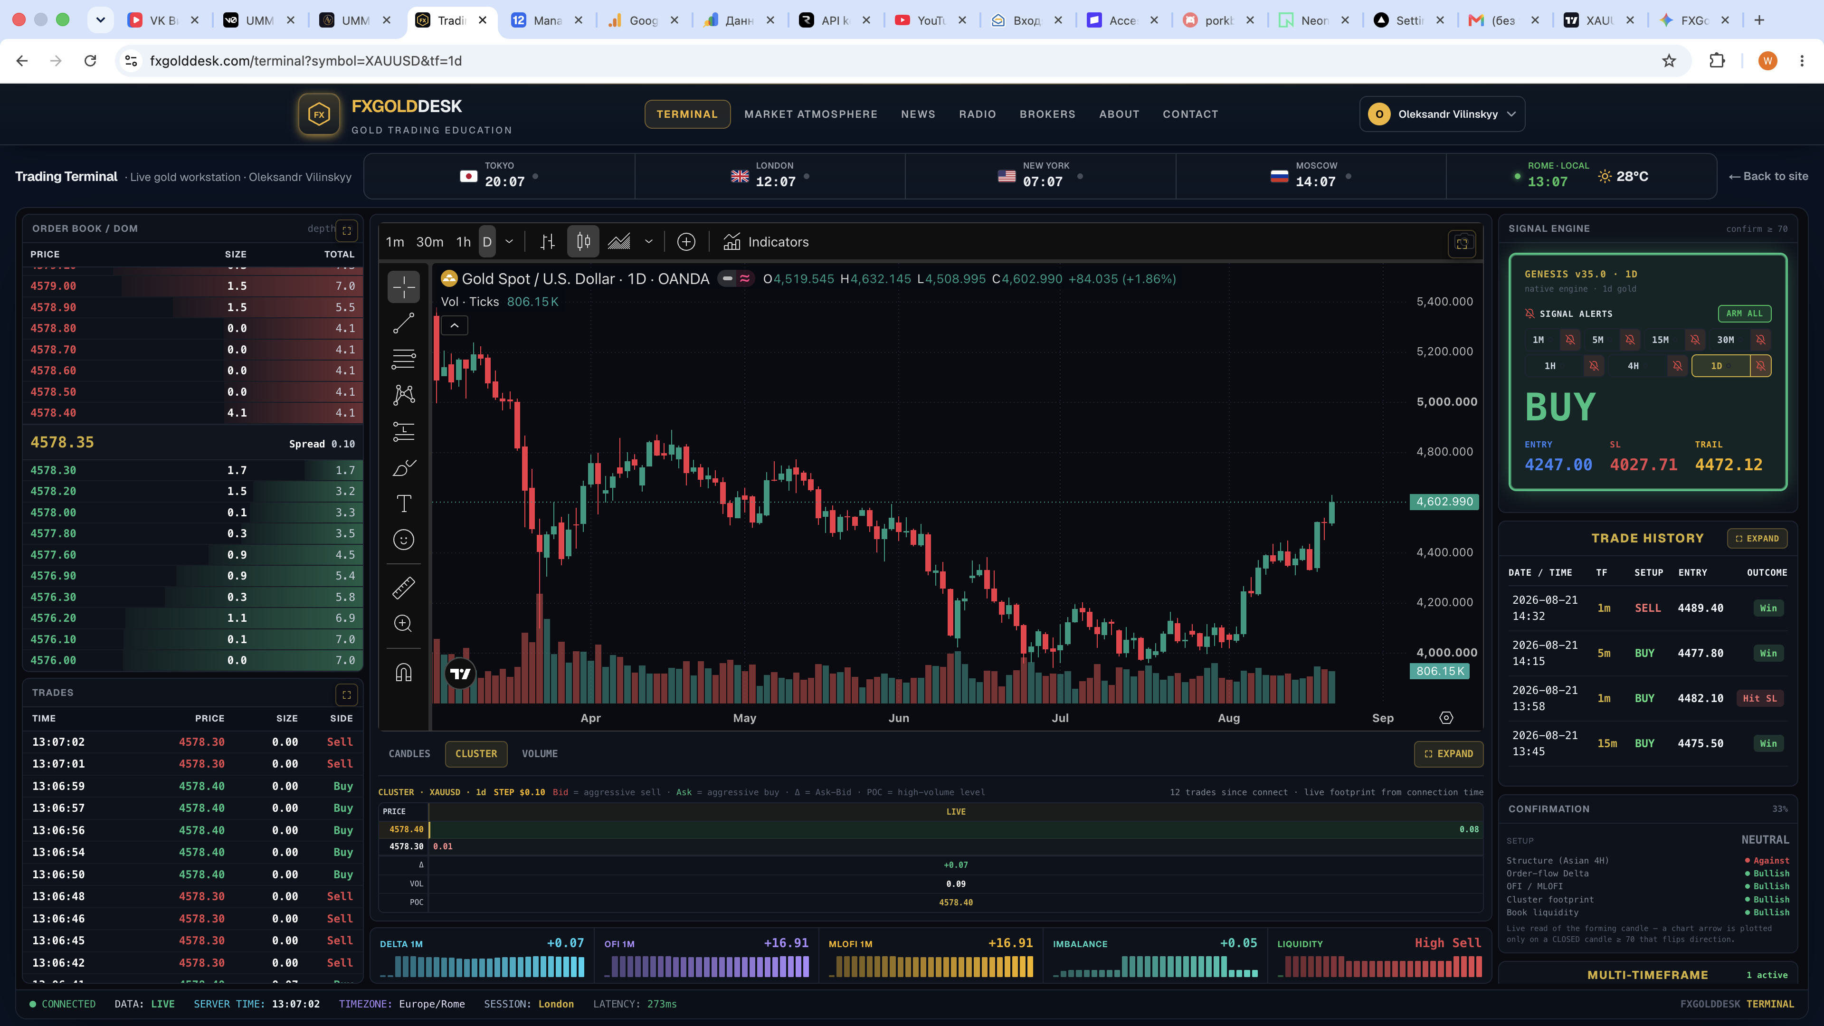The width and height of the screenshot is (1824, 1026).
Task: Click the Arm All alerts button
Action: 1744,313
